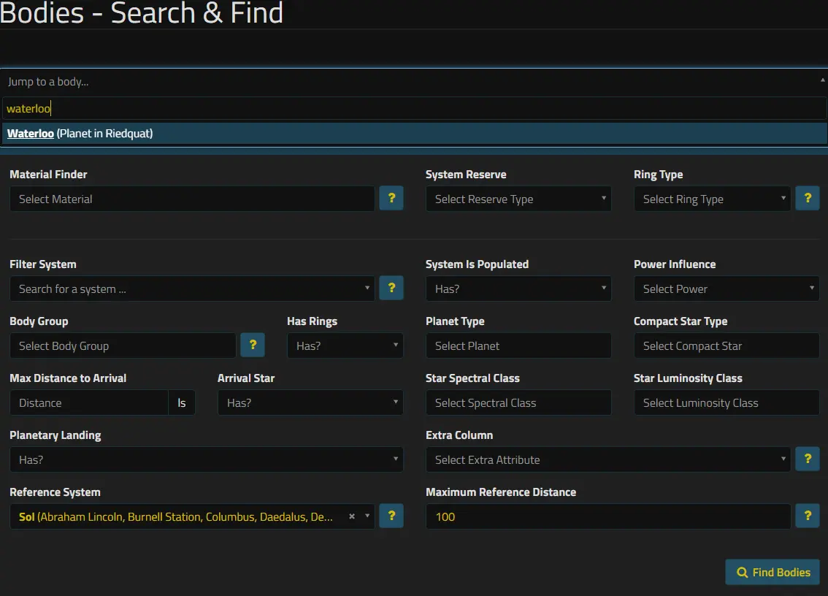Click the Find Bodies button
This screenshot has height=596, width=828.
[x=773, y=572]
